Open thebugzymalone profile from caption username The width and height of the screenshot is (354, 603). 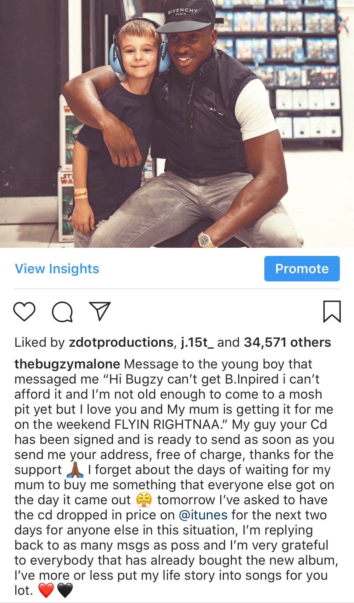click(67, 364)
